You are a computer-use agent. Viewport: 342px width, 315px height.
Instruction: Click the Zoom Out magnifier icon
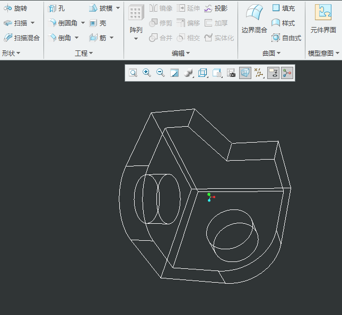coord(161,73)
